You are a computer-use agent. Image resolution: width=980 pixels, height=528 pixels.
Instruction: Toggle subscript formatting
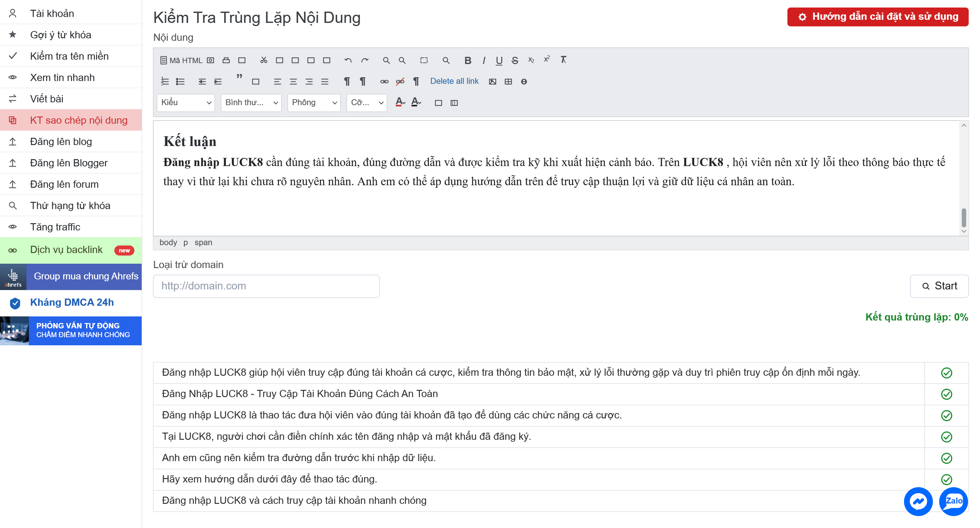tap(531, 60)
